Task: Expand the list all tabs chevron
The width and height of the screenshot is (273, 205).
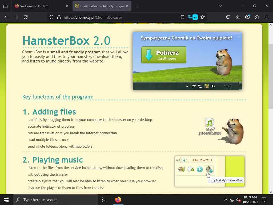Action: [x=220, y=6]
